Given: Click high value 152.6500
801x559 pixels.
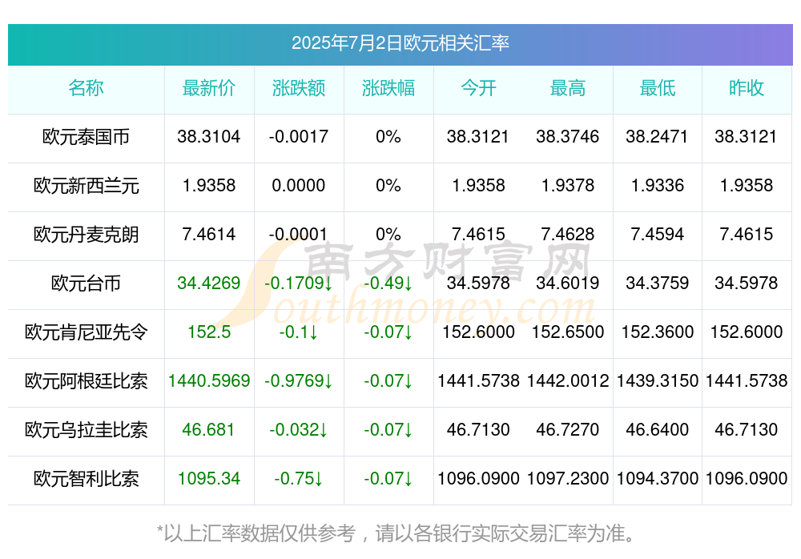Looking at the screenshot, I should (x=568, y=332).
